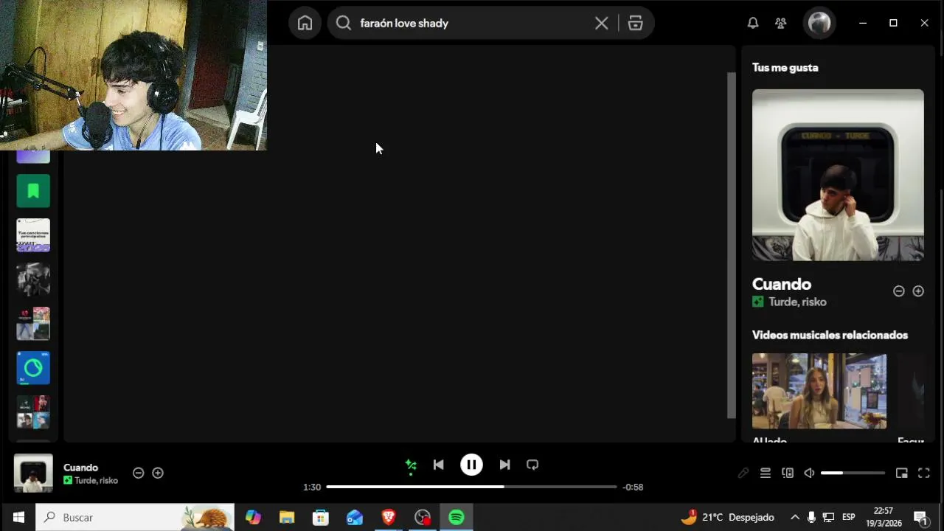Click the Spotify taskbar icon
The image size is (944, 531).
pos(457,517)
